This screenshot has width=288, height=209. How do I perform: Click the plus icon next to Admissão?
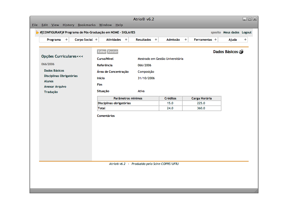[186, 40]
